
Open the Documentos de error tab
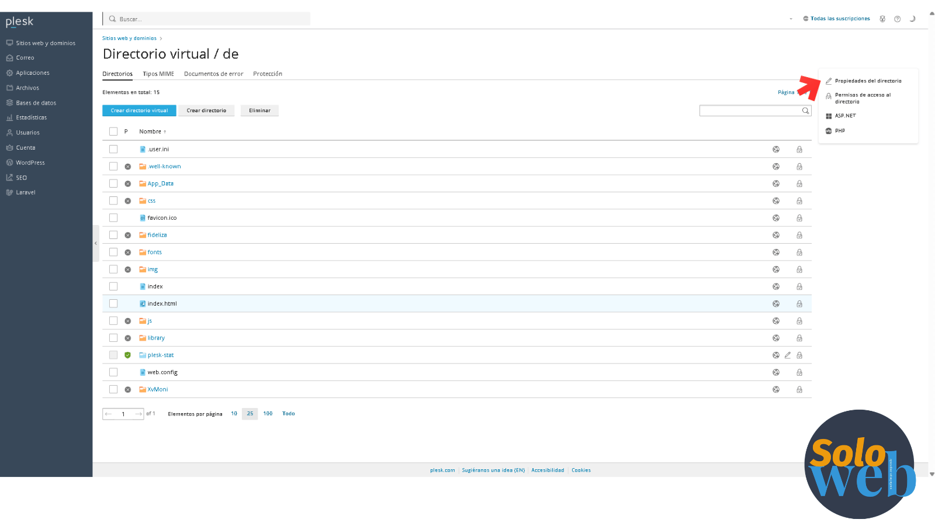click(x=213, y=74)
